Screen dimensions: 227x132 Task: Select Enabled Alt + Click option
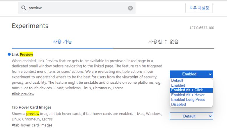187,90
